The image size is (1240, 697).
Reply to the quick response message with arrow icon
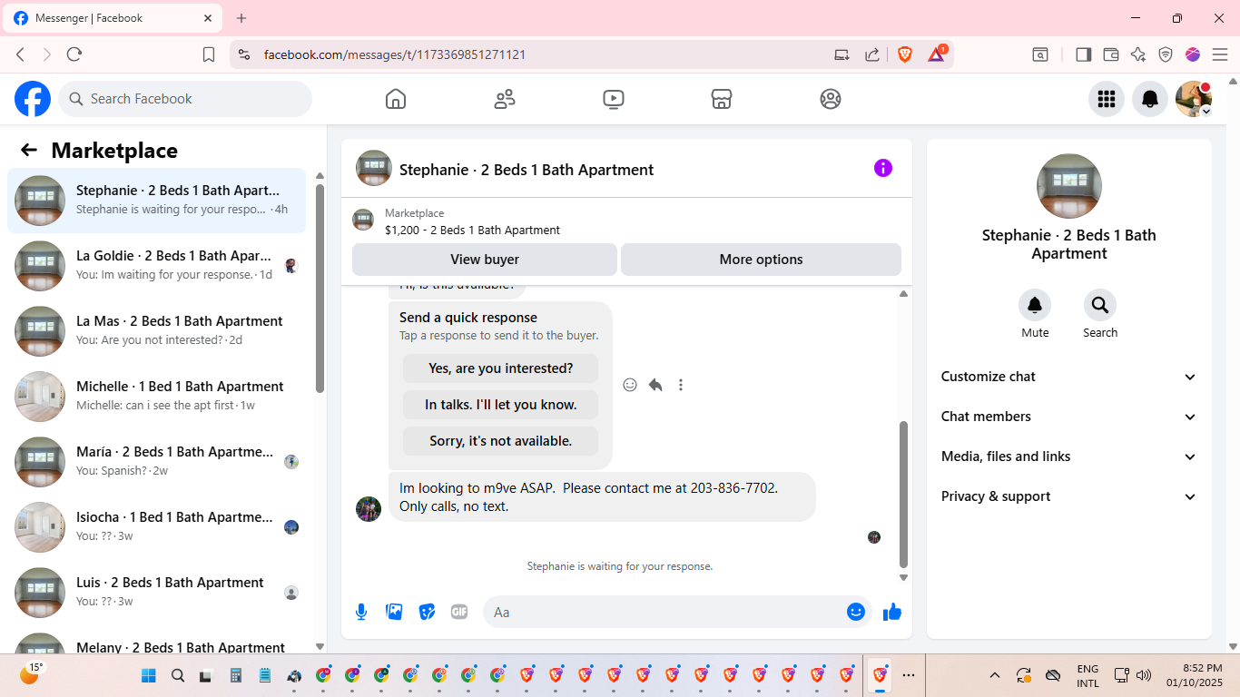pos(655,385)
